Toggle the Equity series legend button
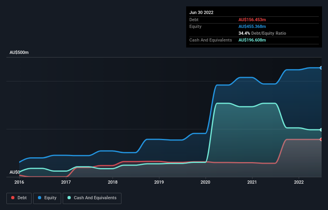This screenshot has height=210, width=328. pyautogui.click(x=47, y=198)
